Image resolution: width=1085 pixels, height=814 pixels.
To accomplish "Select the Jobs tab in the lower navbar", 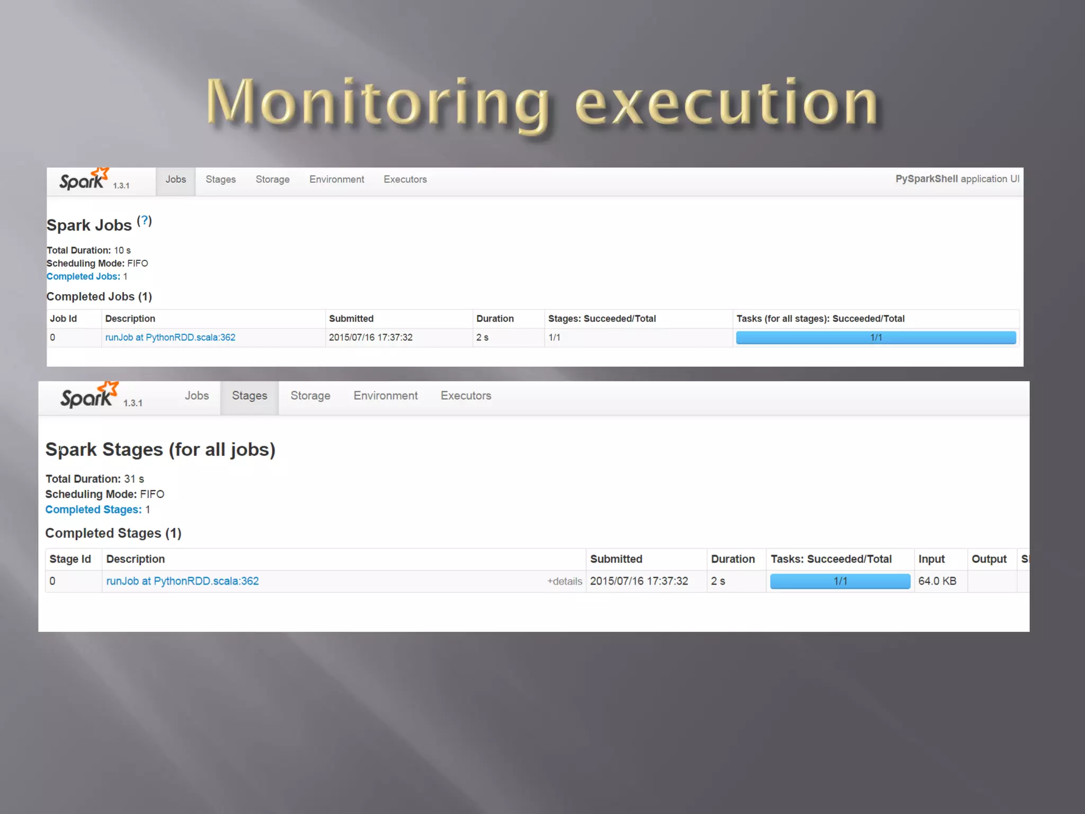I will pyautogui.click(x=197, y=396).
